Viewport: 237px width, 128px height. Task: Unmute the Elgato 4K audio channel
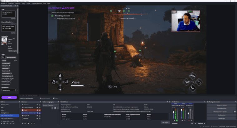coord(189,120)
